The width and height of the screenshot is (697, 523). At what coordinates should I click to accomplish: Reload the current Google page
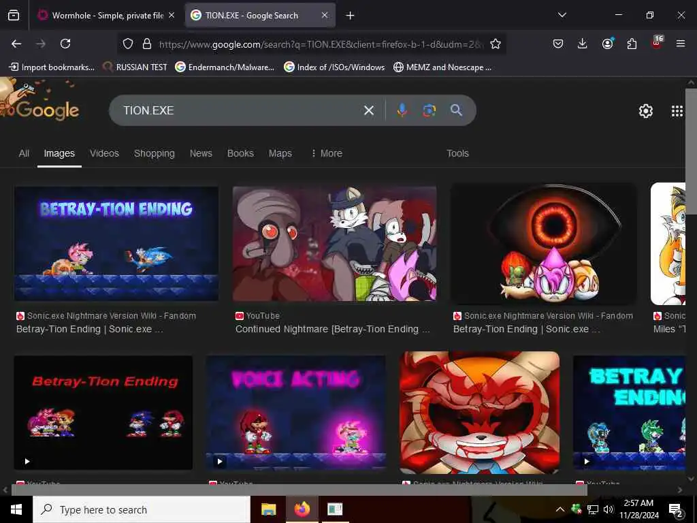point(65,44)
